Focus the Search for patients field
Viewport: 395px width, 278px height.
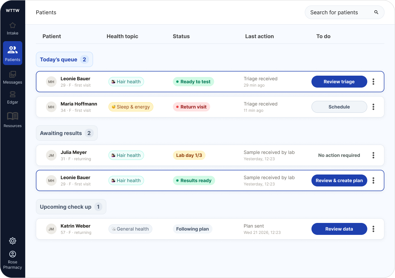click(345, 12)
